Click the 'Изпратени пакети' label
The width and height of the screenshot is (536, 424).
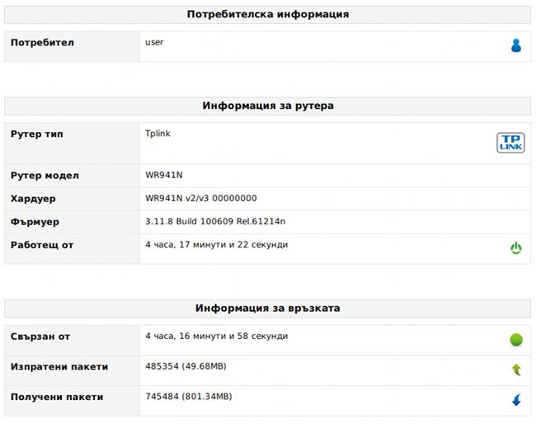59,367
